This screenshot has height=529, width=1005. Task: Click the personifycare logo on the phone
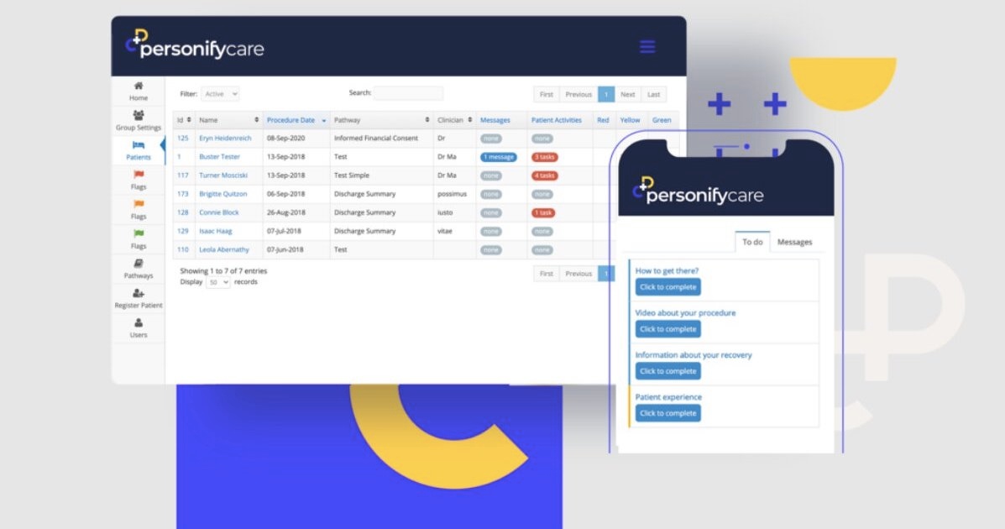point(698,191)
